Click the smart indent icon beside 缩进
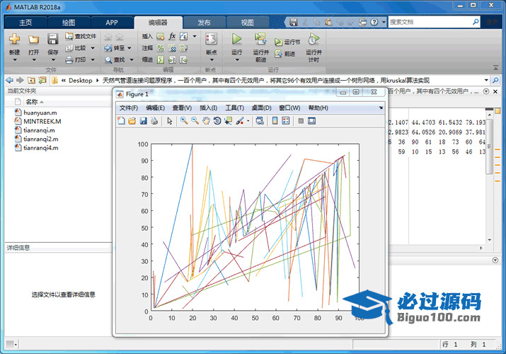 161,59
